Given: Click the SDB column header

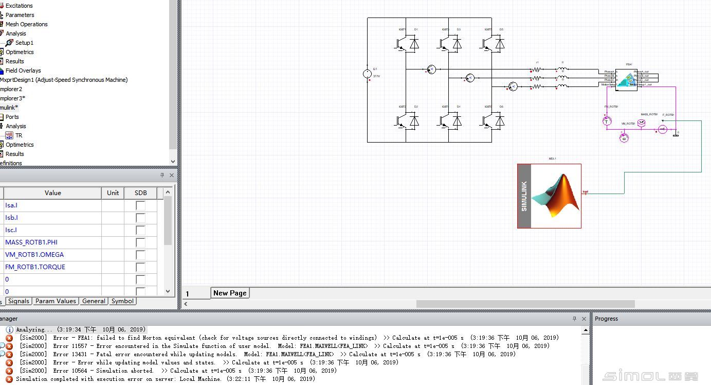Looking at the screenshot, I should tap(140, 193).
